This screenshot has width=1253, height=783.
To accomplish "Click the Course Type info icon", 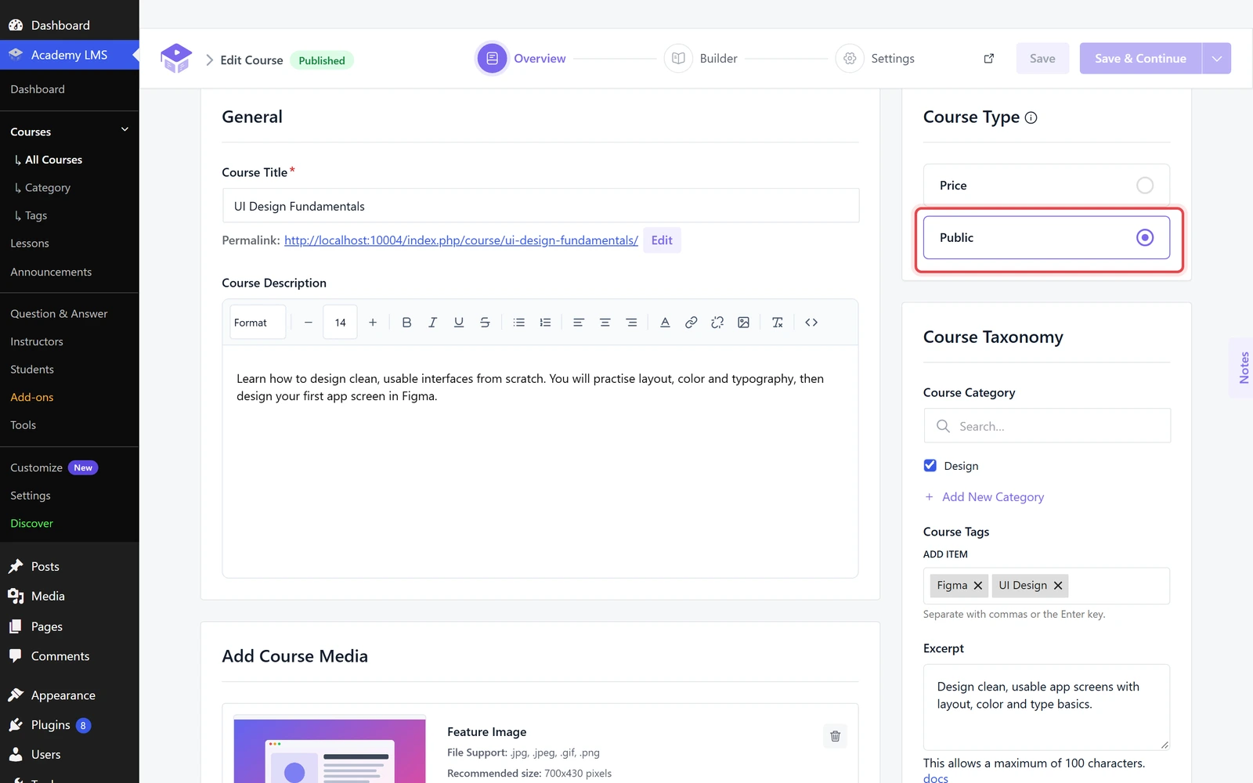I will pos(1031,118).
